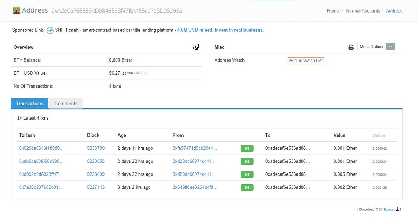The image size is (418, 220).
Task: Click the 0.000126 TxFee value
Action: click(x=379, y=188)
